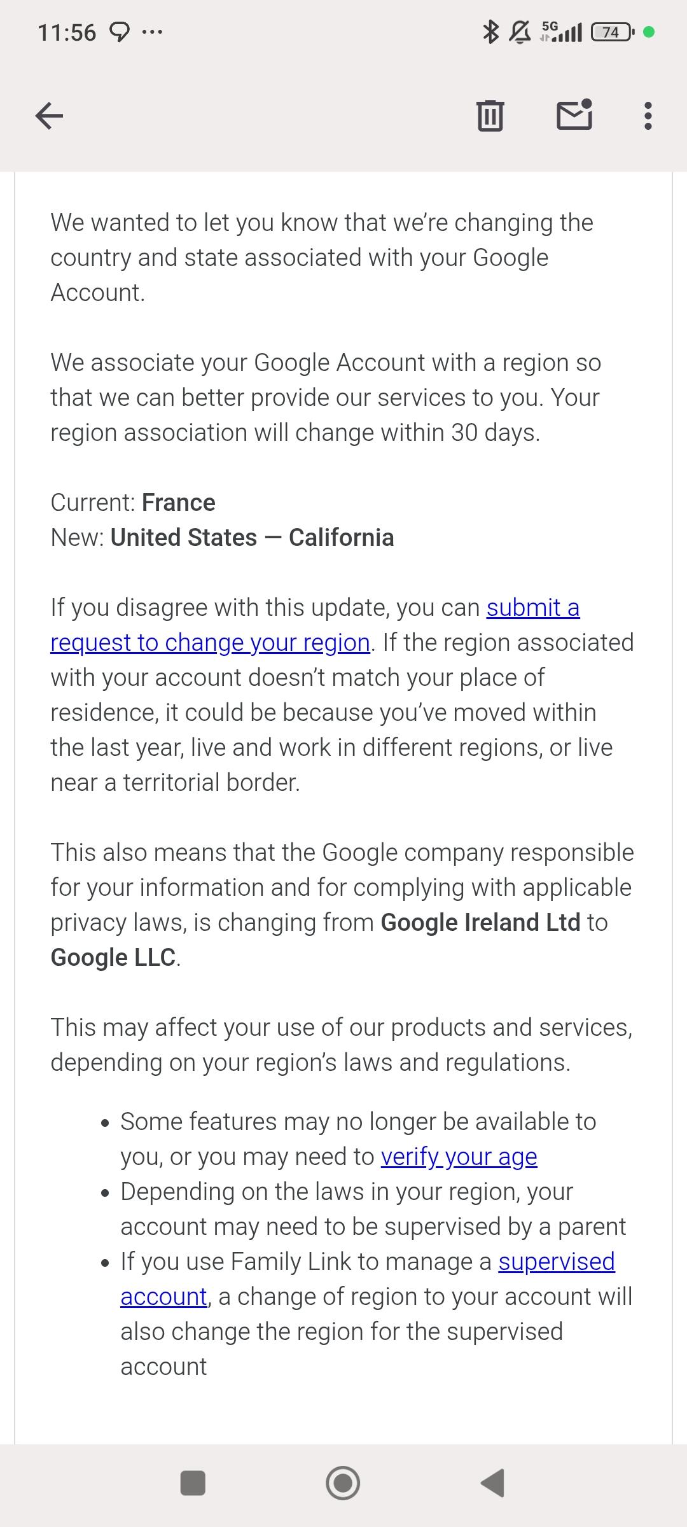Tap the Bluetooth status bar icon
This screenshot has height=1527, width=687.
tap(490, 32)
